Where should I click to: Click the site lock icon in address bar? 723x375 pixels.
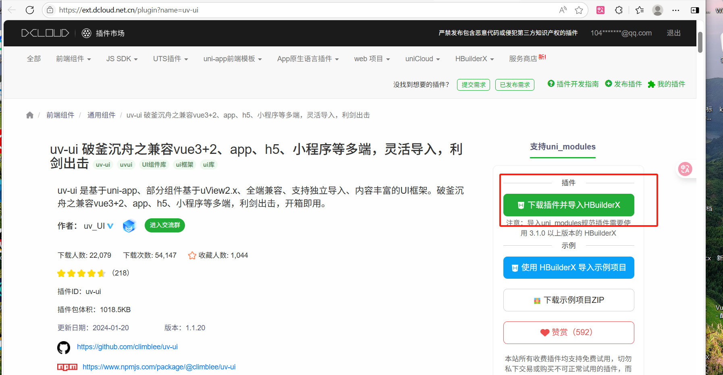[50, 10]
